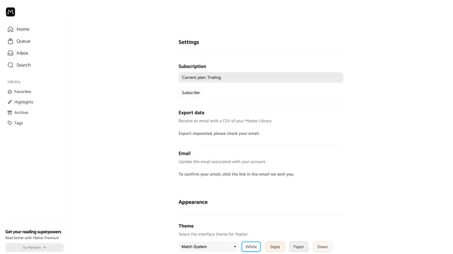Go to the Queue menu item
The height and width of the screenshot is (254, 453).
tap(23, 41)
